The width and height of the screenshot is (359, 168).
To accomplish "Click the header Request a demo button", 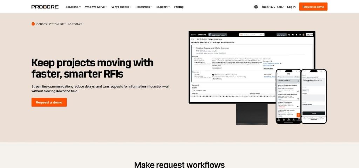I will (313, 7).
